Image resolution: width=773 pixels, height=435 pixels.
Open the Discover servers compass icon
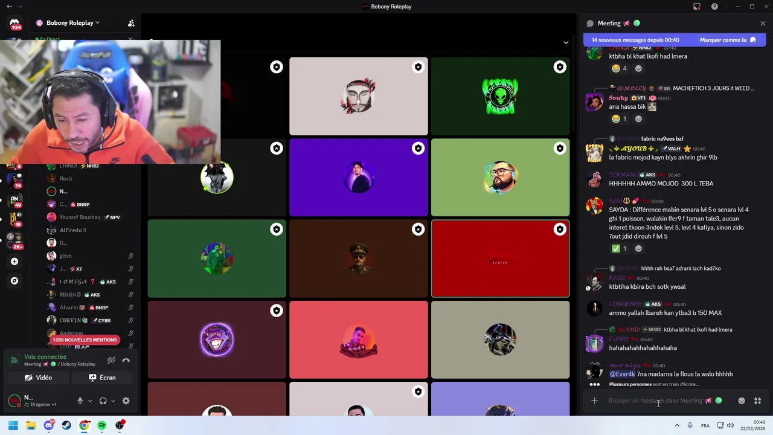(x=14, y=281)
